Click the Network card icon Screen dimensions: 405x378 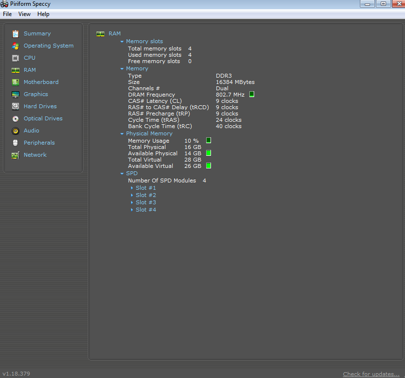(x=16, y=155)
